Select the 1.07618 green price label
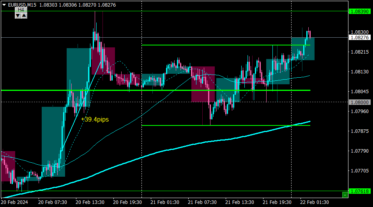 [x=360, y=191]
